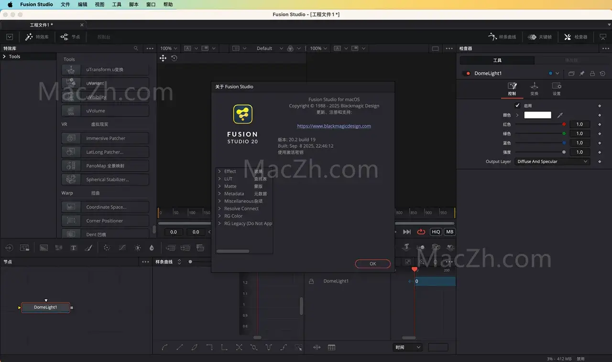Click the MediaIn arrow tool icon
The image size is (612, 362).
point(9,248)
